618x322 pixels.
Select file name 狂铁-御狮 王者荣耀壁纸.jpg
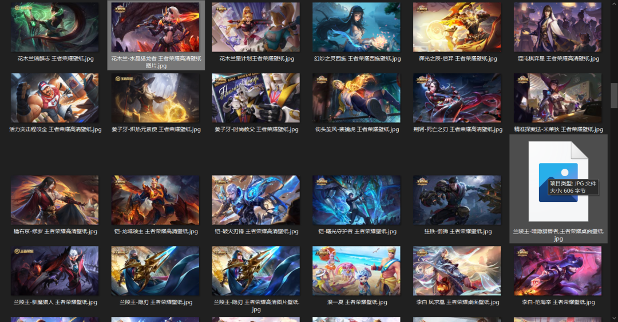(x=458, y=232)
